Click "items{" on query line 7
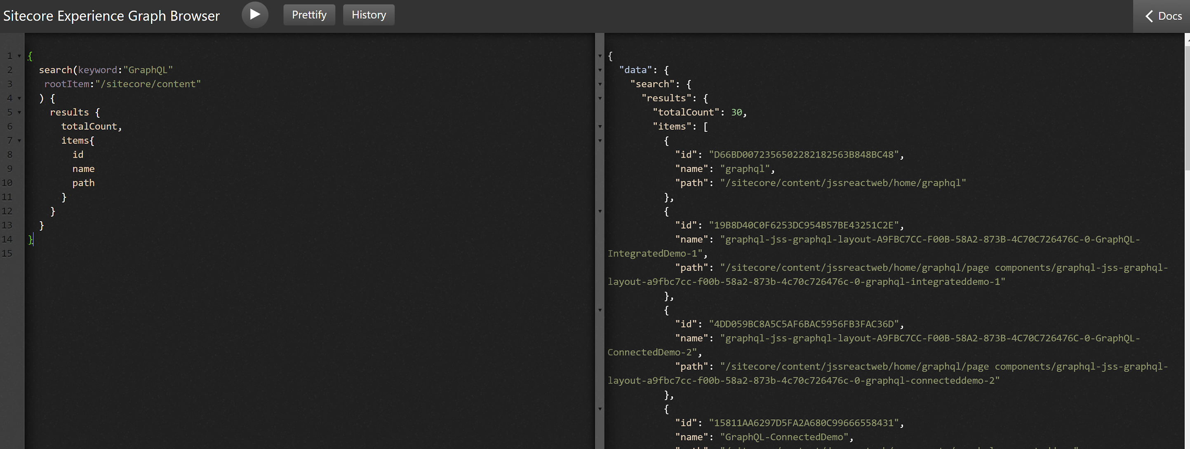This screenshot has width=1190, height=449. point(78,140)
